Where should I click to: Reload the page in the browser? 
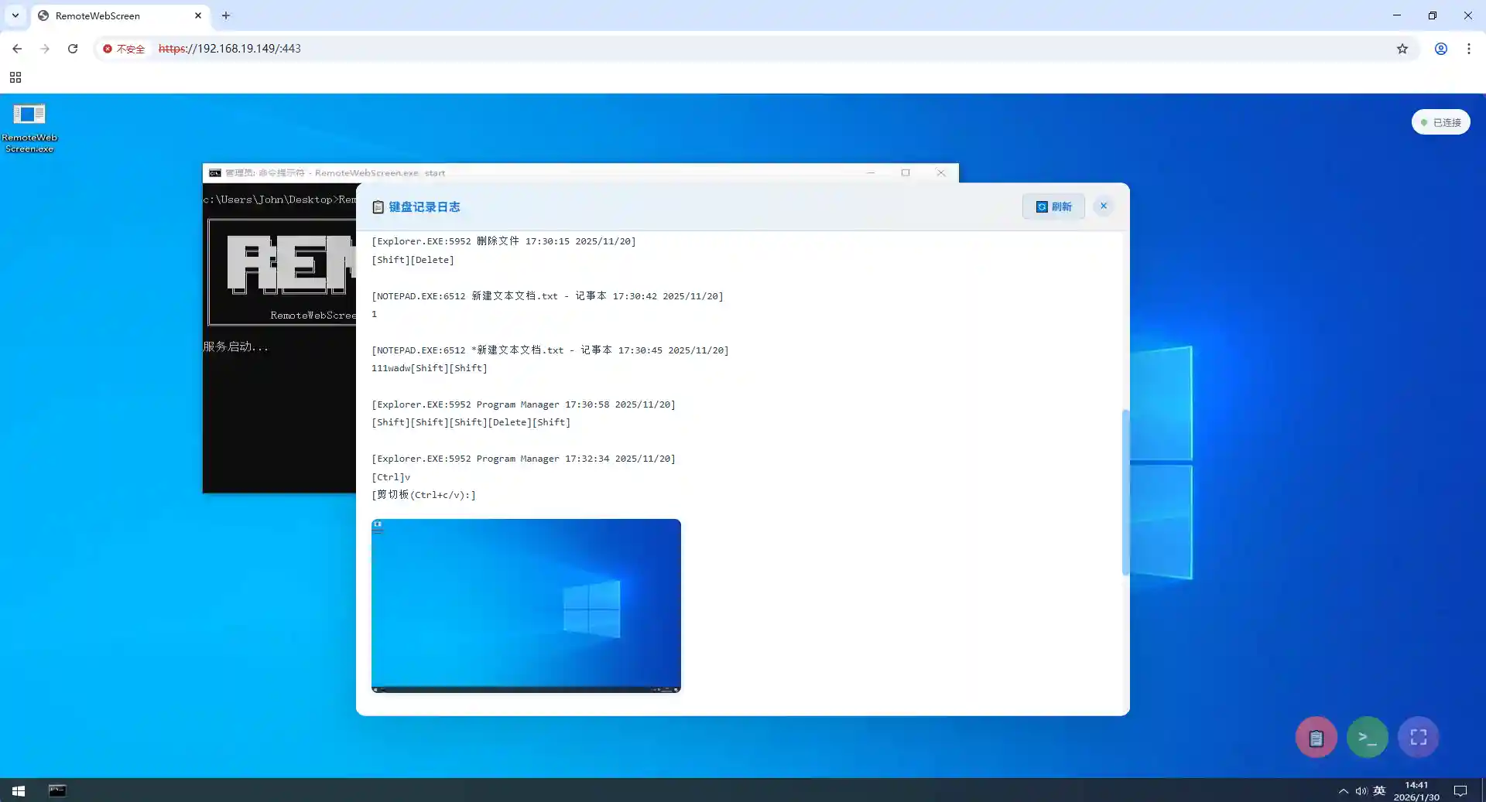coord(73,49)
